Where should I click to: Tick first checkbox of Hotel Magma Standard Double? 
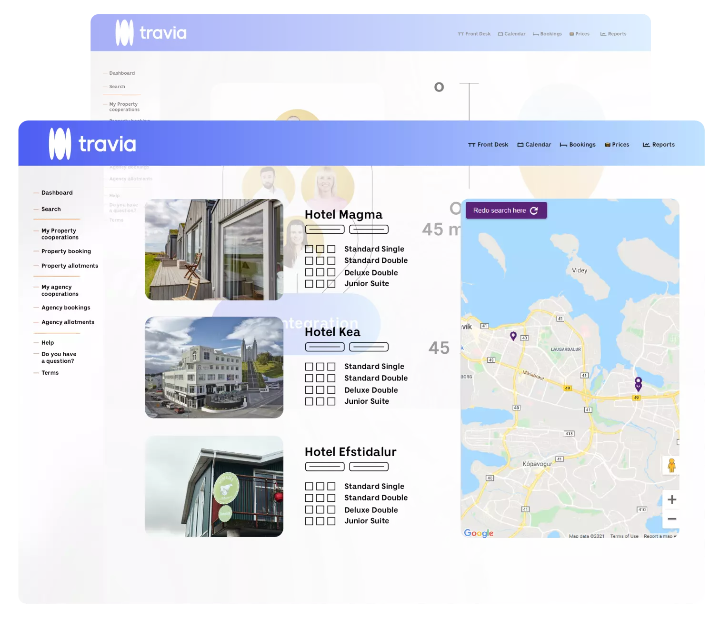(309, 261)
